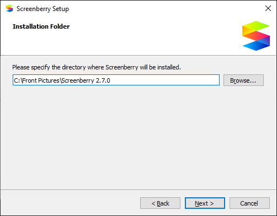Click "Screenberry 2.7.0" inside the path field
The width and height of the screenshot is (277, 216).
click(86, 80)
